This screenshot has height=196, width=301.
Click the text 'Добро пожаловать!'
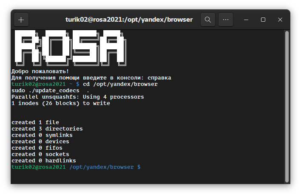(x=40, y=71)
